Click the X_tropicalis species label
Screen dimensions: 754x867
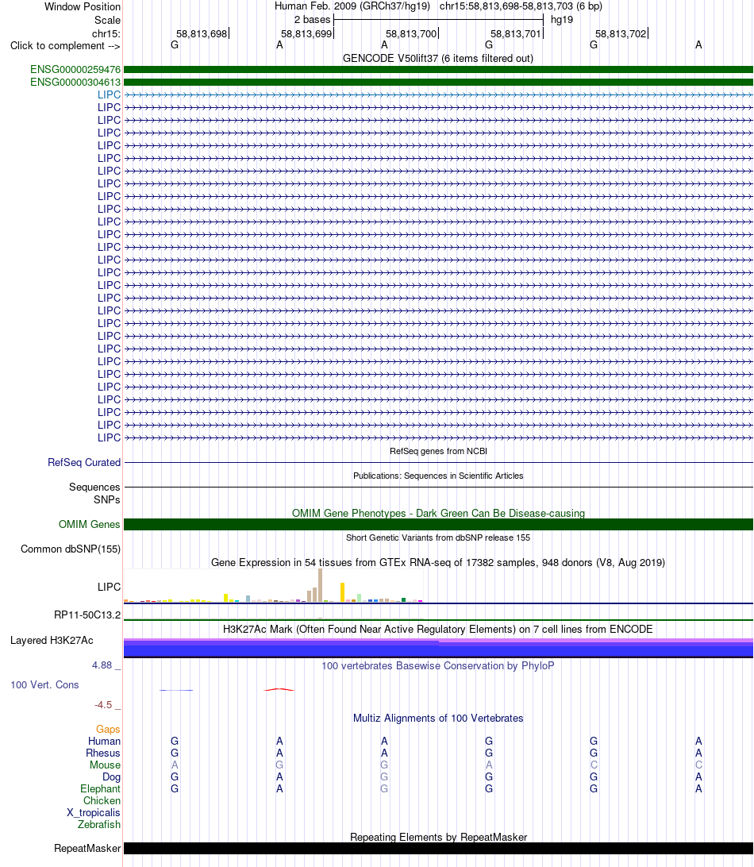tap(94, 813)
